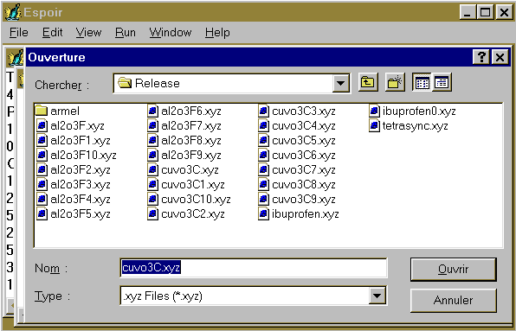
Task: Select file ibuprofen.xyz
Action: pyautogui.click(x=299, y=214)
